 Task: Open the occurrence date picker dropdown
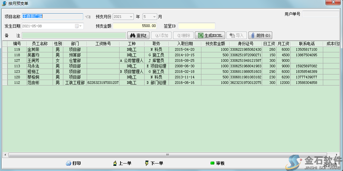coord(81,26)
